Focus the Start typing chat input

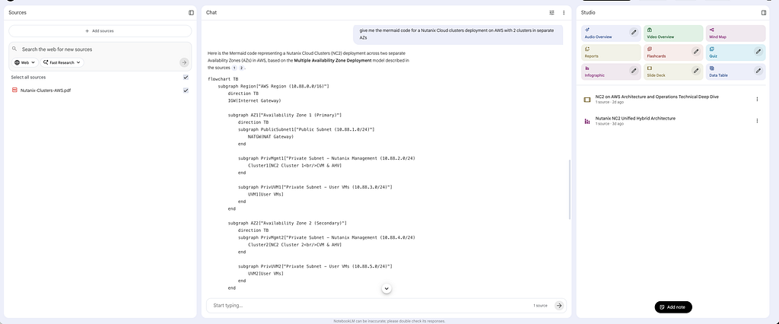coord(370,306)
